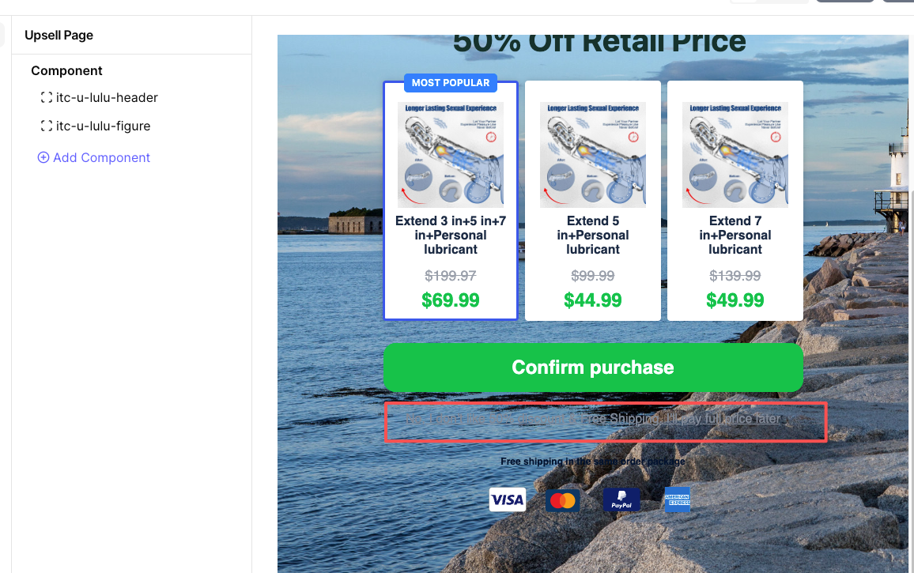Click the $44.99 product thumbnail image

coord(593,154)
